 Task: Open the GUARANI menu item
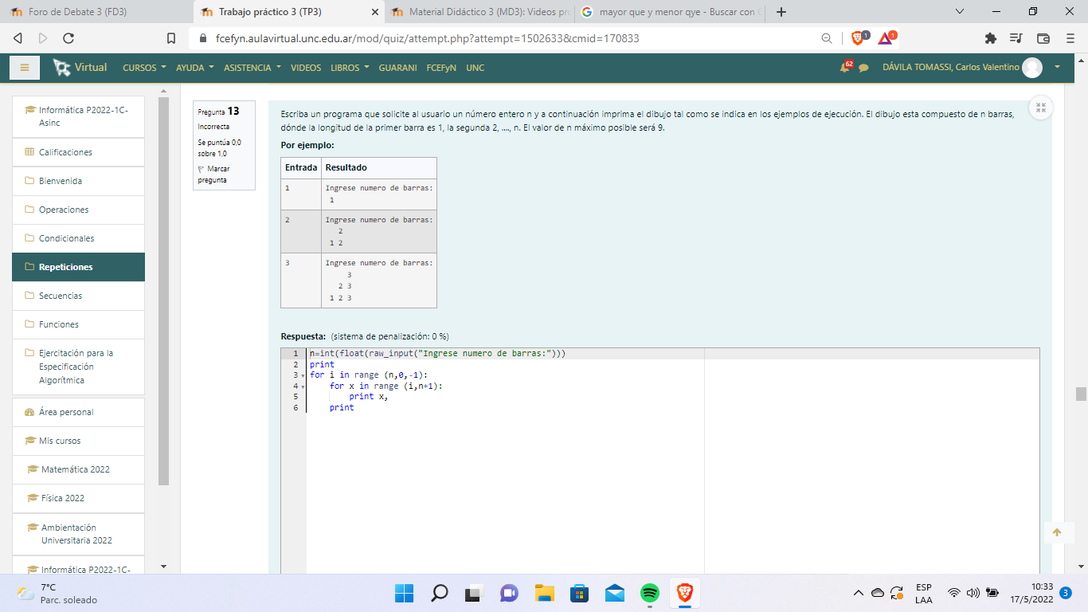[397, 68]
